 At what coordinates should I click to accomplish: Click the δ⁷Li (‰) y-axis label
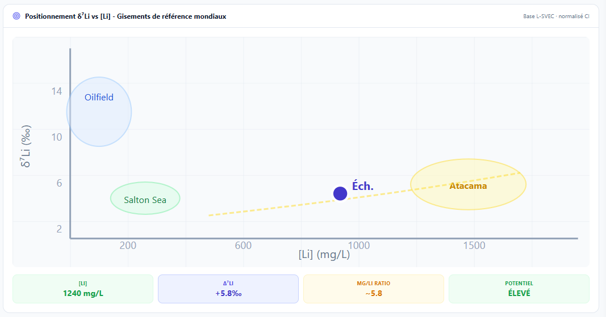pos(26,147)
